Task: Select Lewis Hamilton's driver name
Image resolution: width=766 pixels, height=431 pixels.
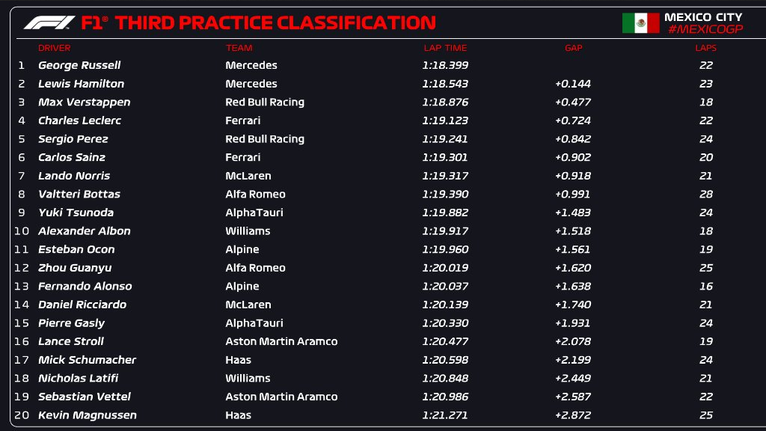Action: point(81,84)
